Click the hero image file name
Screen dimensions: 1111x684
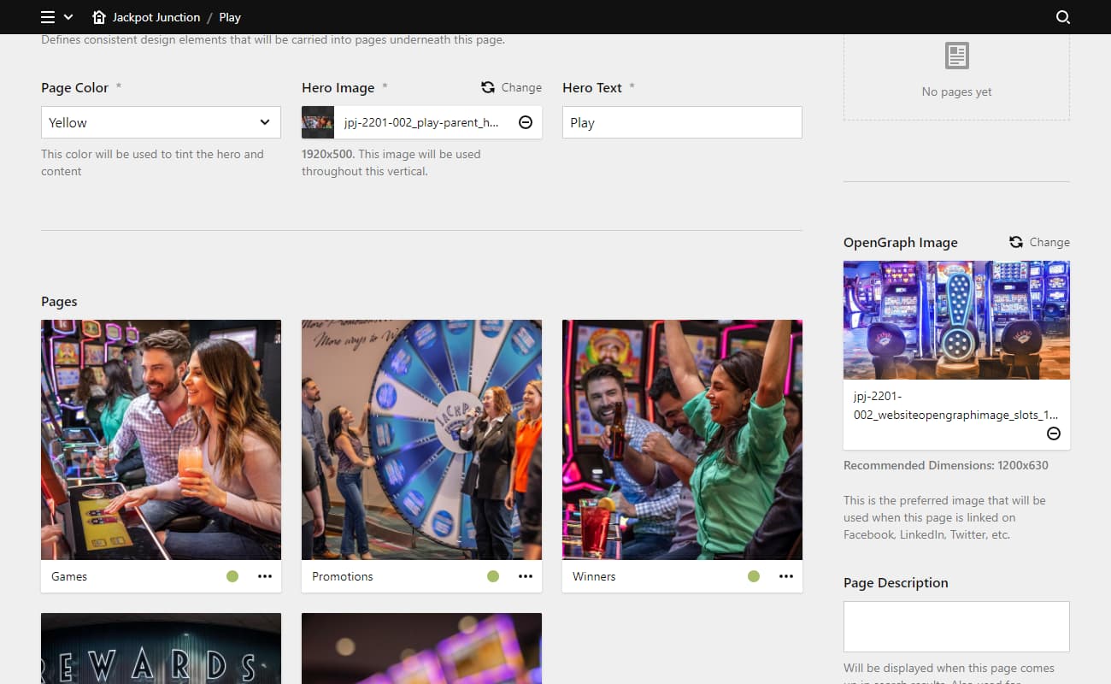[421, 122]
